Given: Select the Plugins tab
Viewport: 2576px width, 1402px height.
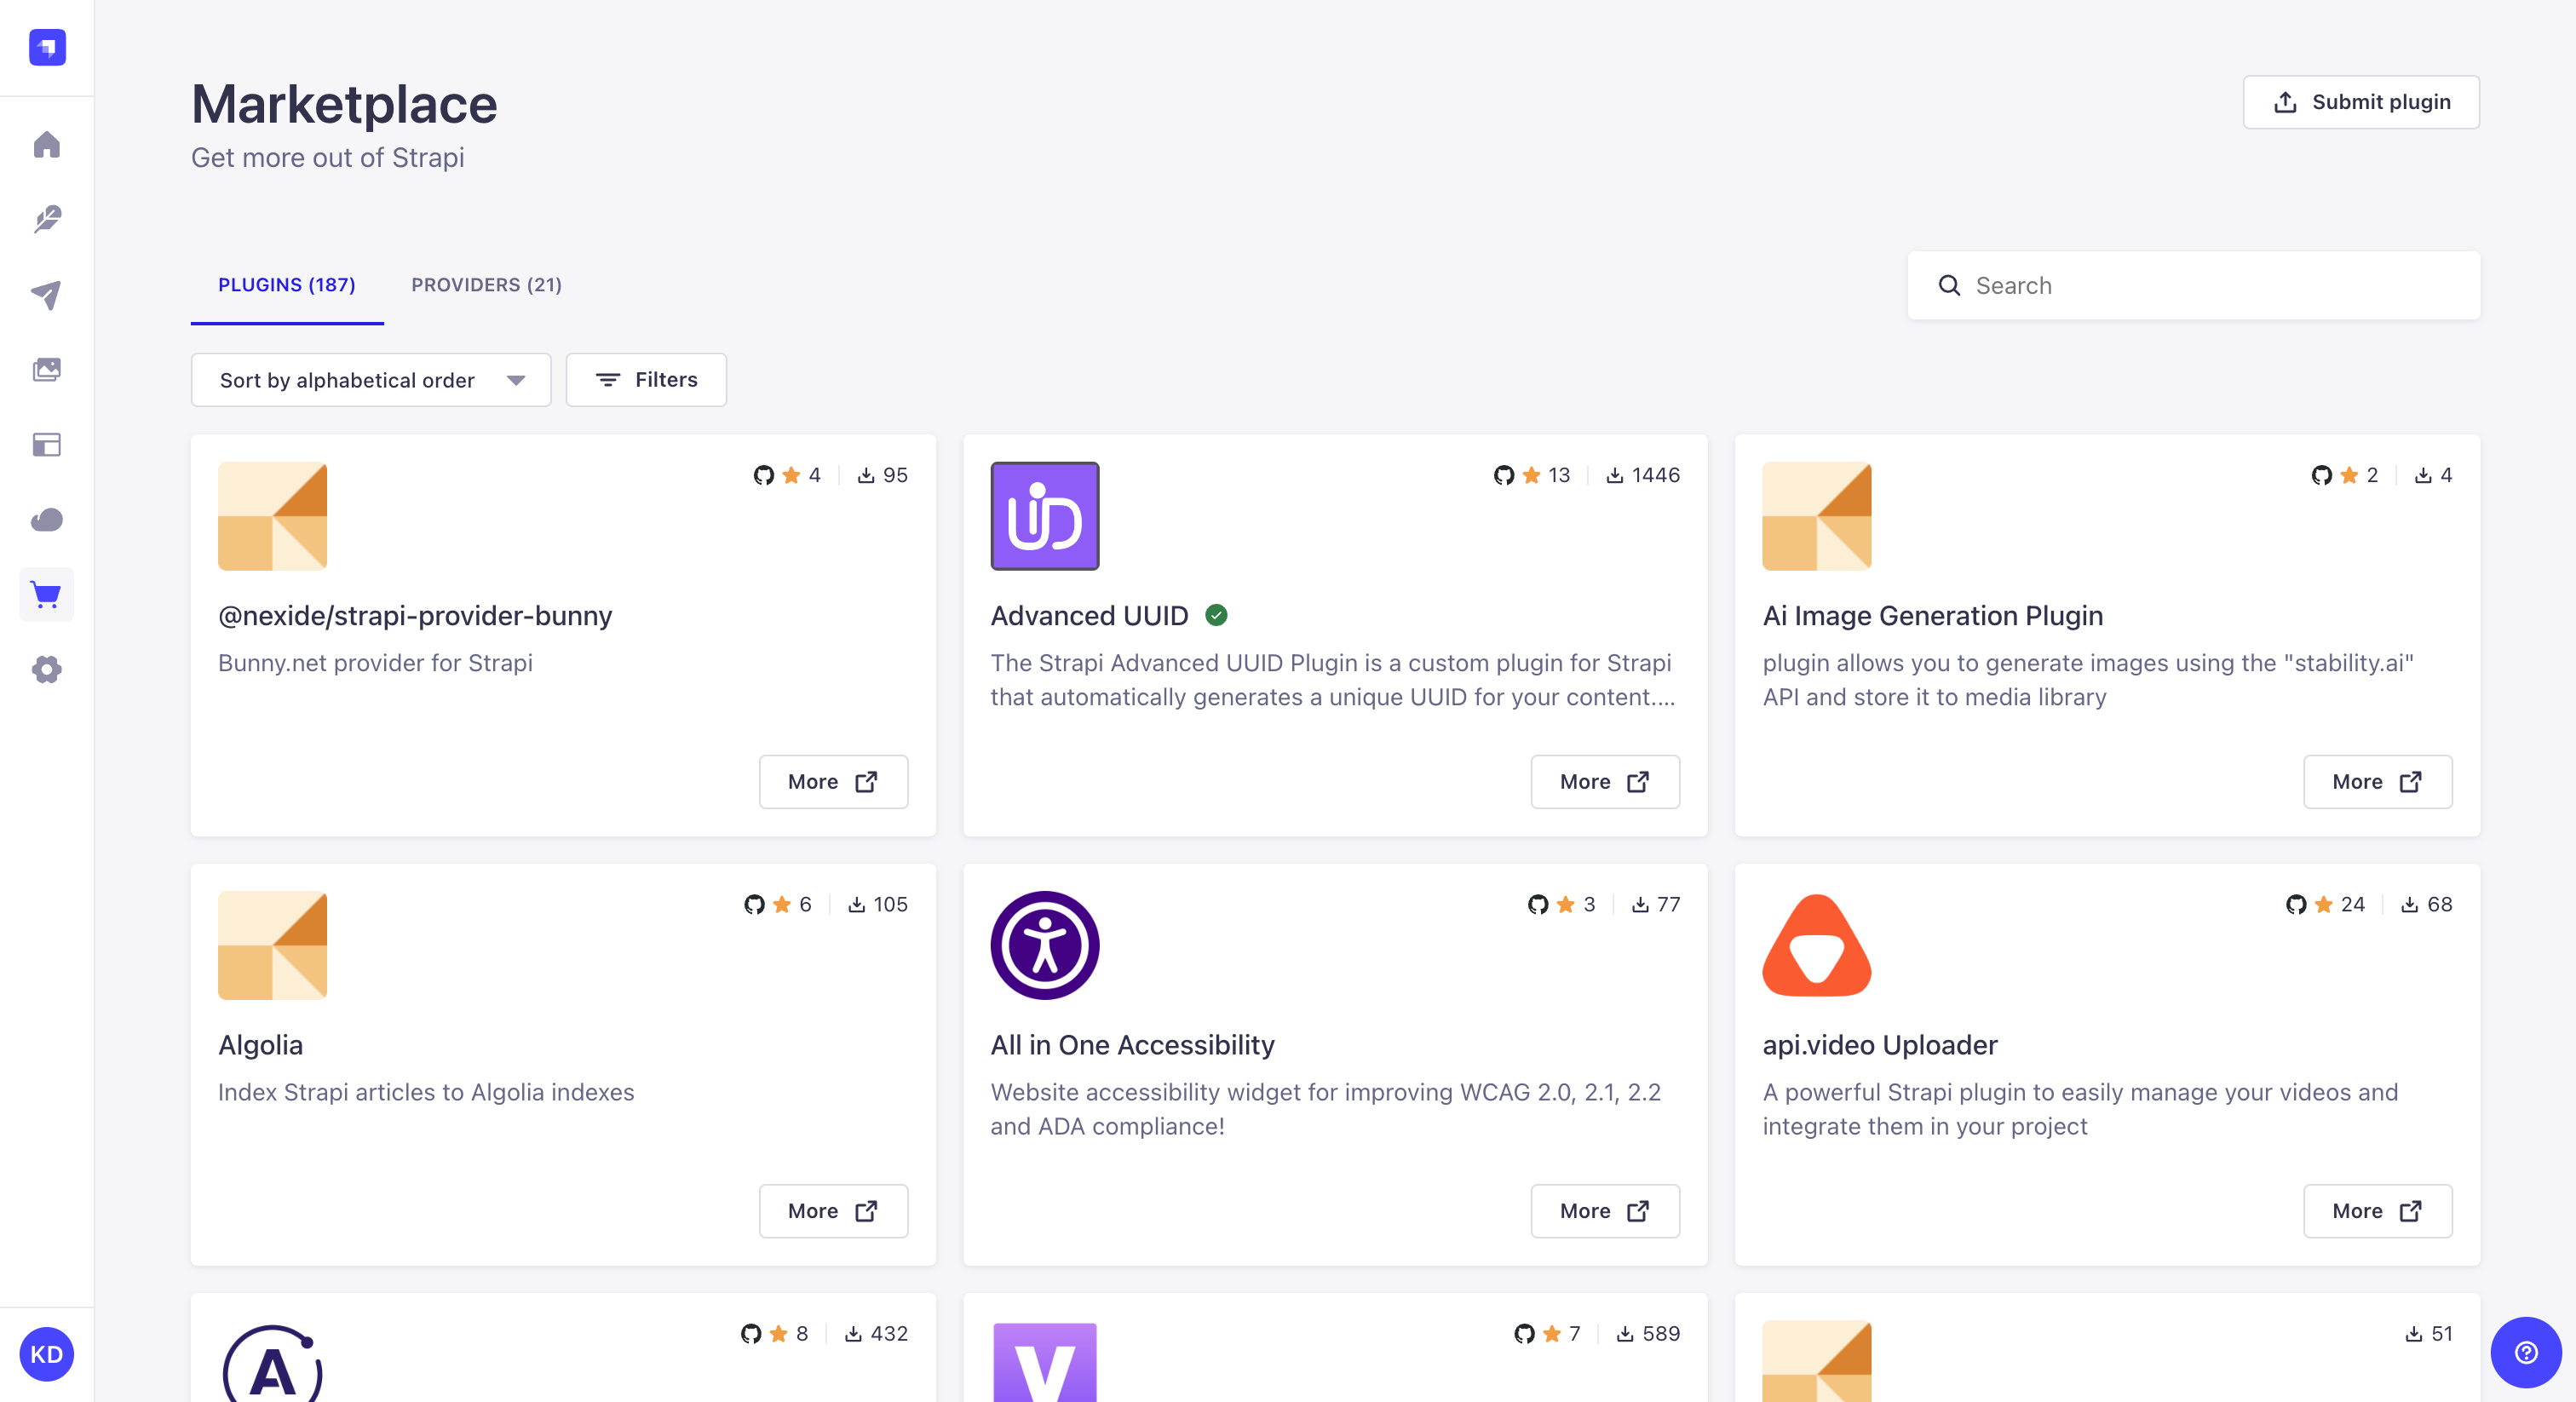Looking at the screenshot, I should (x=287, y=285).
